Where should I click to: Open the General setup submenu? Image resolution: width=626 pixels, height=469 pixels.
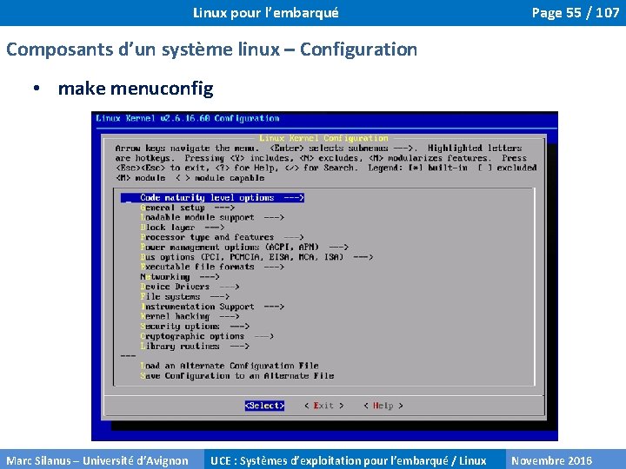(x=187, y=208)
